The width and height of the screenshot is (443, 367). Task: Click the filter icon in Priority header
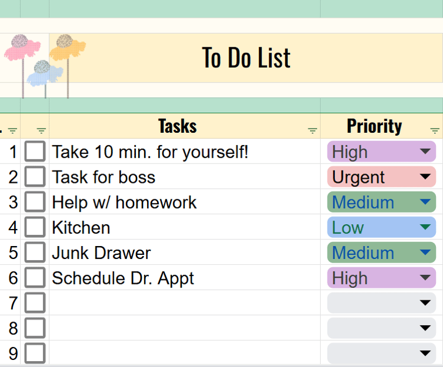coord(435,131)
